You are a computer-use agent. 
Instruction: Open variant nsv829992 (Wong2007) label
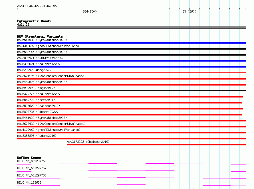click(34, 70)
